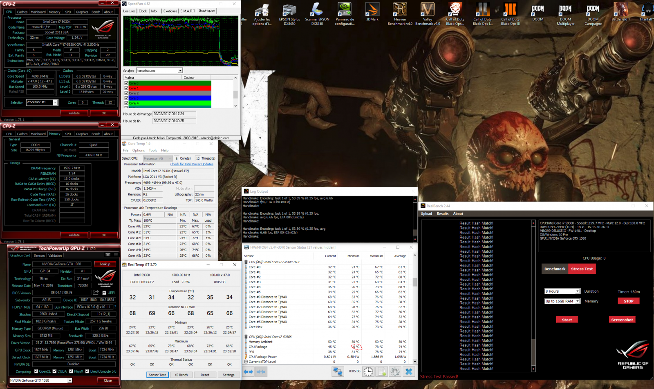The image size is (654, 389).
Task: Launch Heaven Benchmark v4.0 desktop icon
Action: tap(400, 13)
